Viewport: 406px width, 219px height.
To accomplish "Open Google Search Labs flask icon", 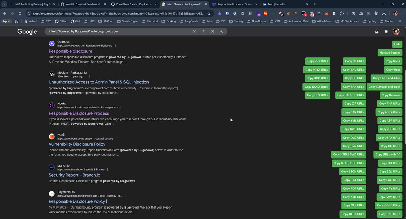I will pyautogui.click(x=376, y=31).
